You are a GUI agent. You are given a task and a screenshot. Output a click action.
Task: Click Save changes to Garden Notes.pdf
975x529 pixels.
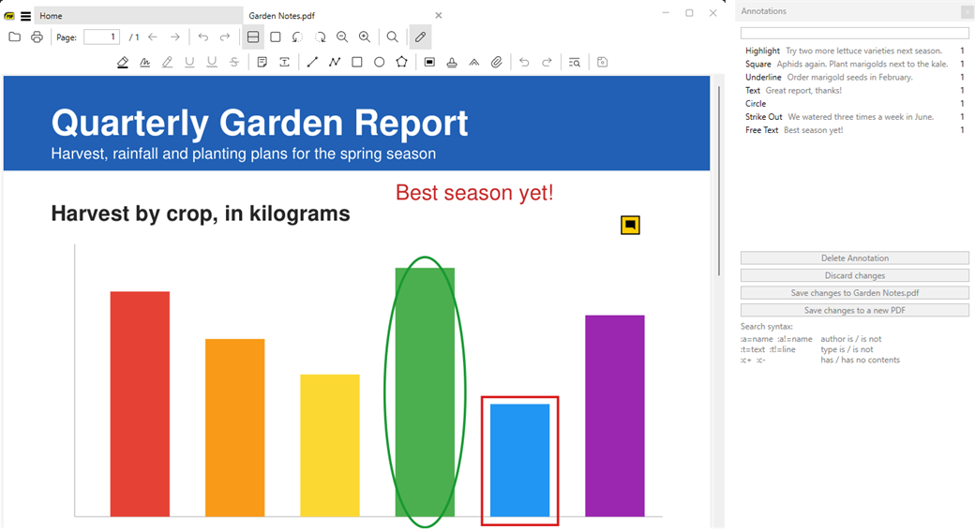point(854,293)
